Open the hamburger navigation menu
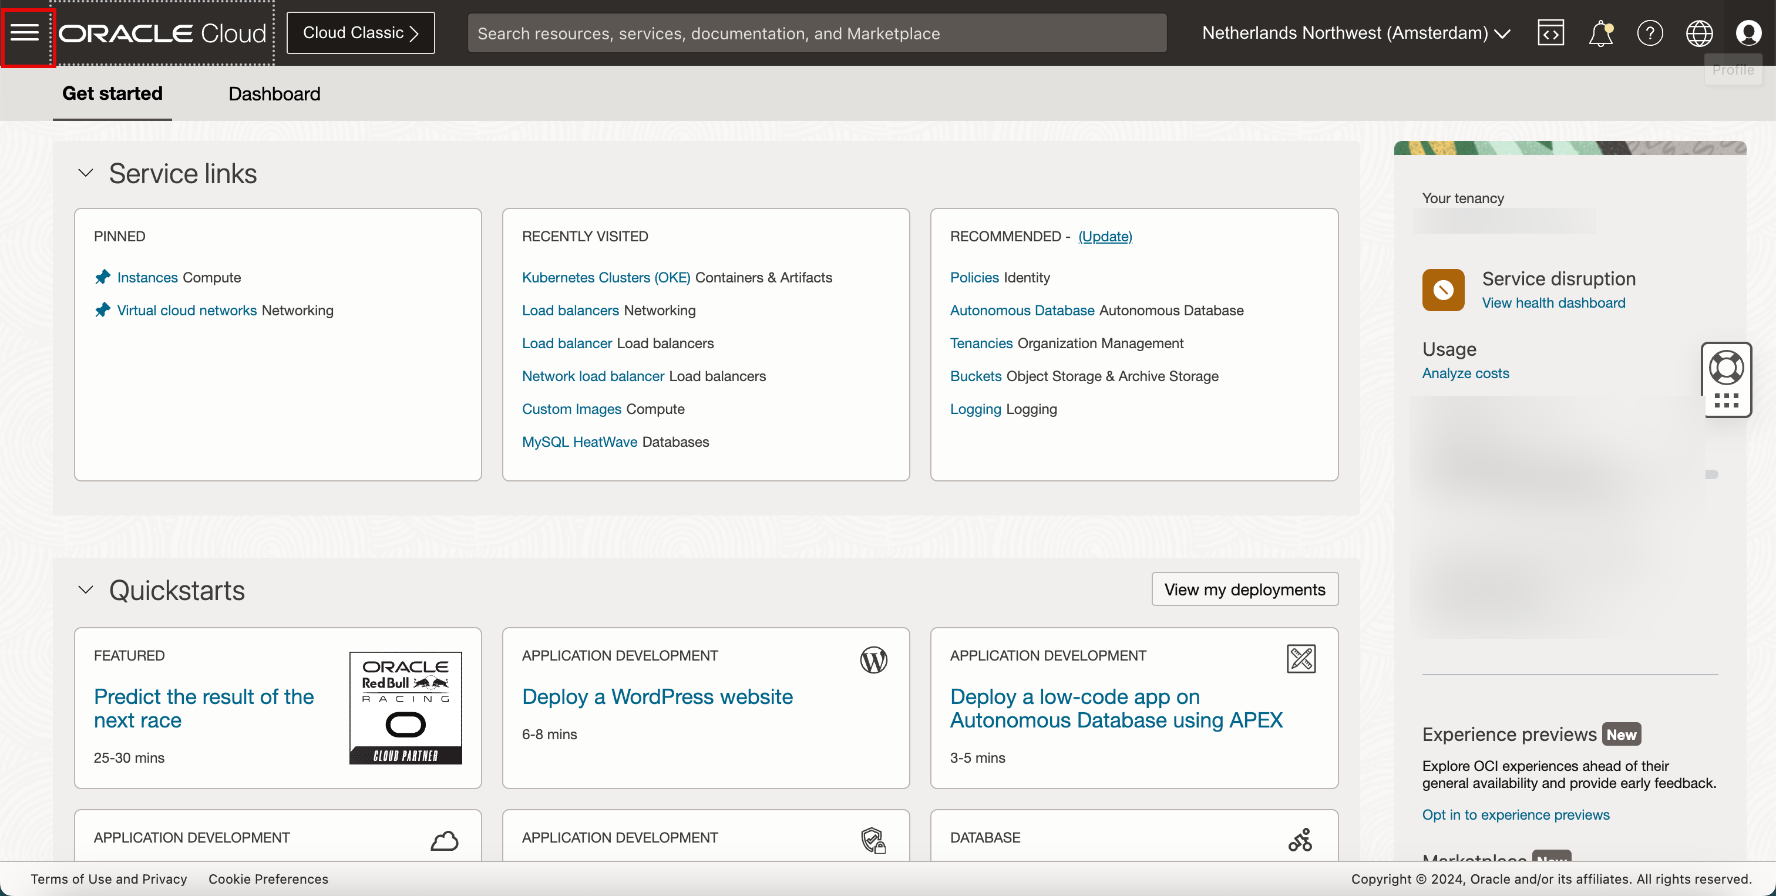 [25, 32]
